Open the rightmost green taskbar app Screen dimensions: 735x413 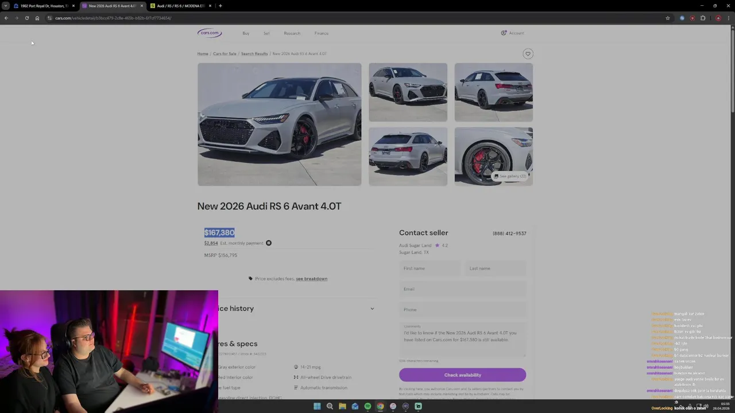(418, 406)
